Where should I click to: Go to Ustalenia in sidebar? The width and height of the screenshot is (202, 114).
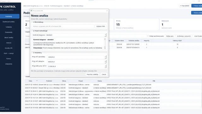[x=9, y=27]
